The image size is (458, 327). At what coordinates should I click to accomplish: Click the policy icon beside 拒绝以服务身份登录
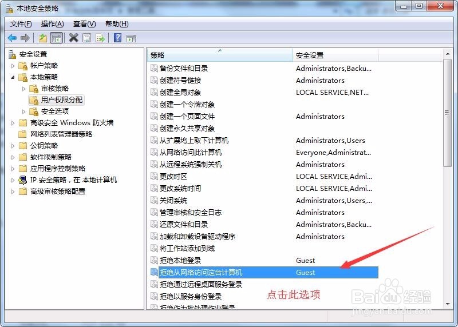[x=154, y=296]
